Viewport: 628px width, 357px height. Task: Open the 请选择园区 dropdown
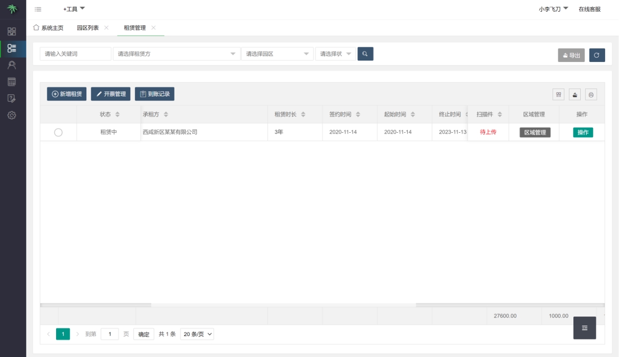point(277,54)
